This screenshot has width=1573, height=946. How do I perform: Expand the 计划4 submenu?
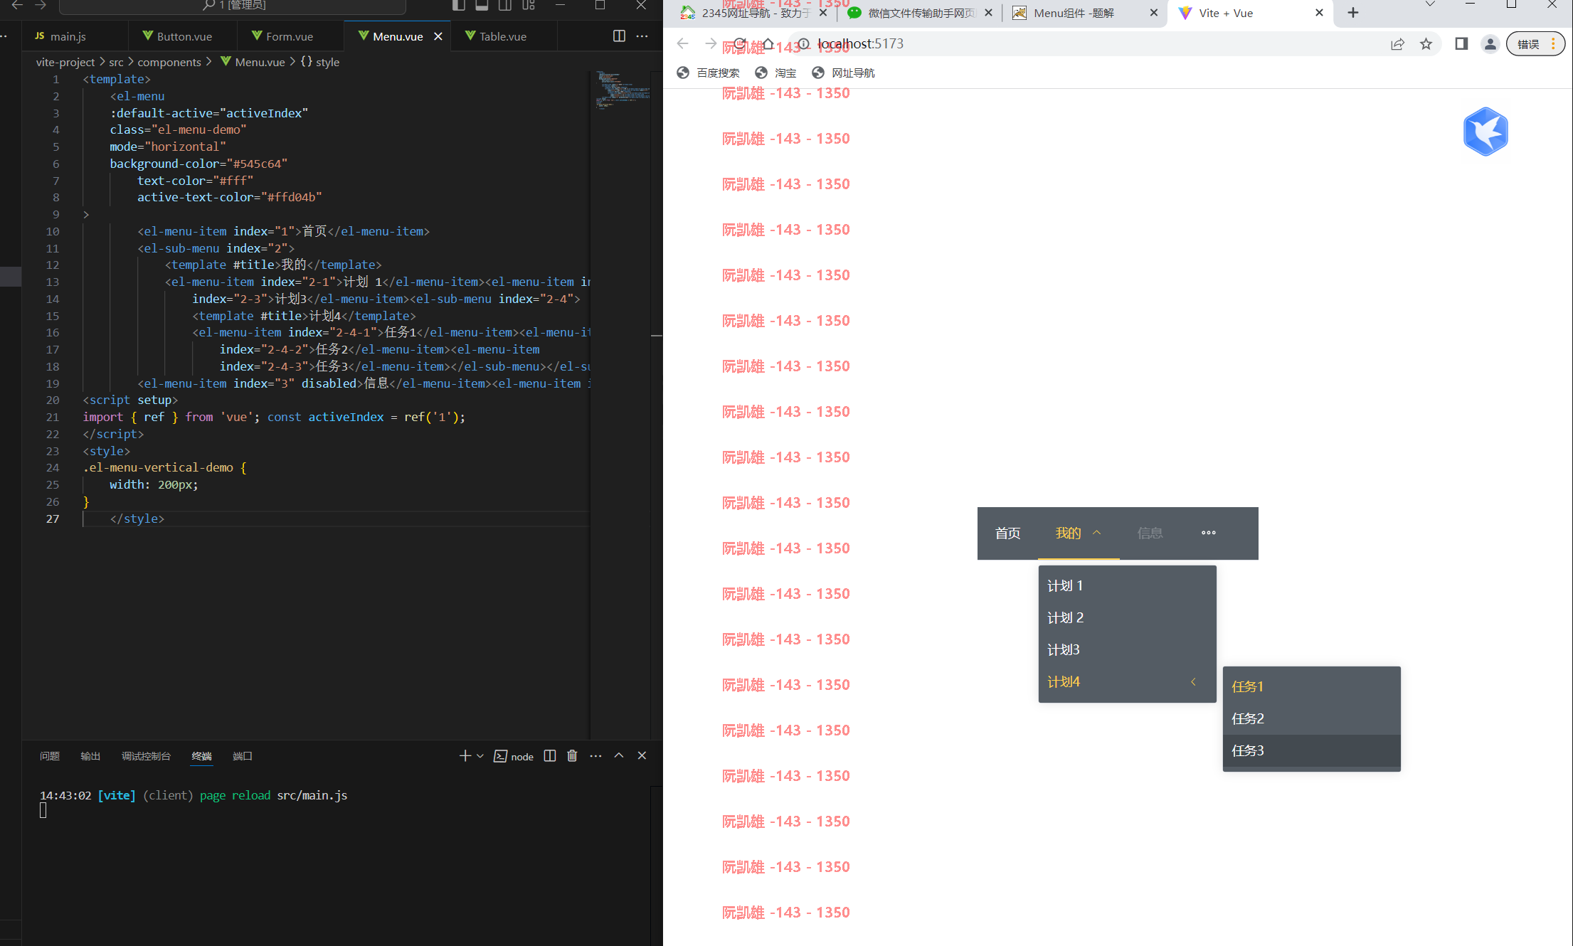point(1127,681)
